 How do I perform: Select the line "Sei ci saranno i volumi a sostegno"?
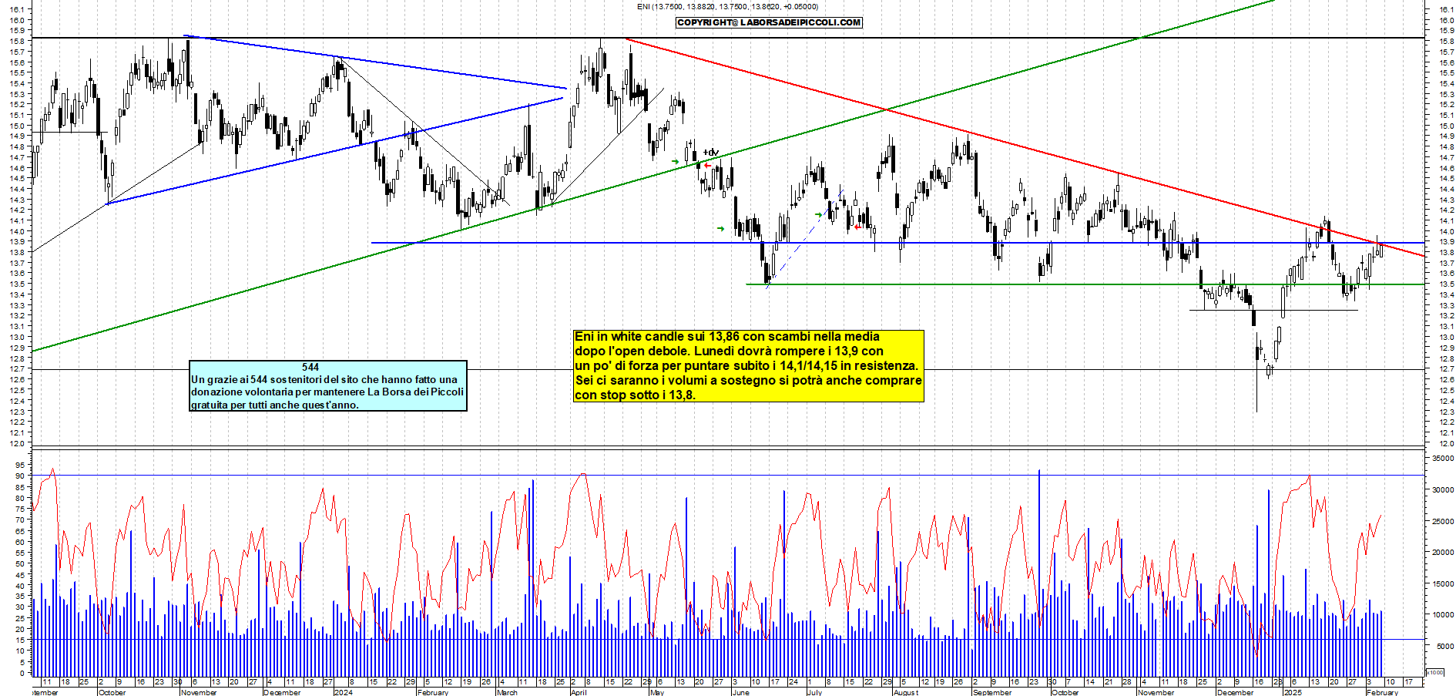tap(748, 380)
